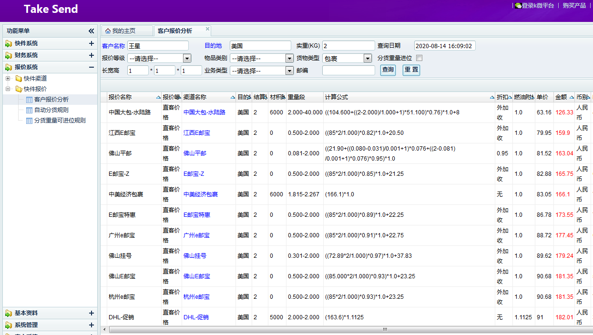593x335 pixels.
Task: Collapse the 功能菜单 sidebar panel
Action: pos(91,31)
